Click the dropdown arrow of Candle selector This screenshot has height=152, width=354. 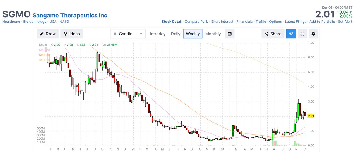(x=141, y=34)
